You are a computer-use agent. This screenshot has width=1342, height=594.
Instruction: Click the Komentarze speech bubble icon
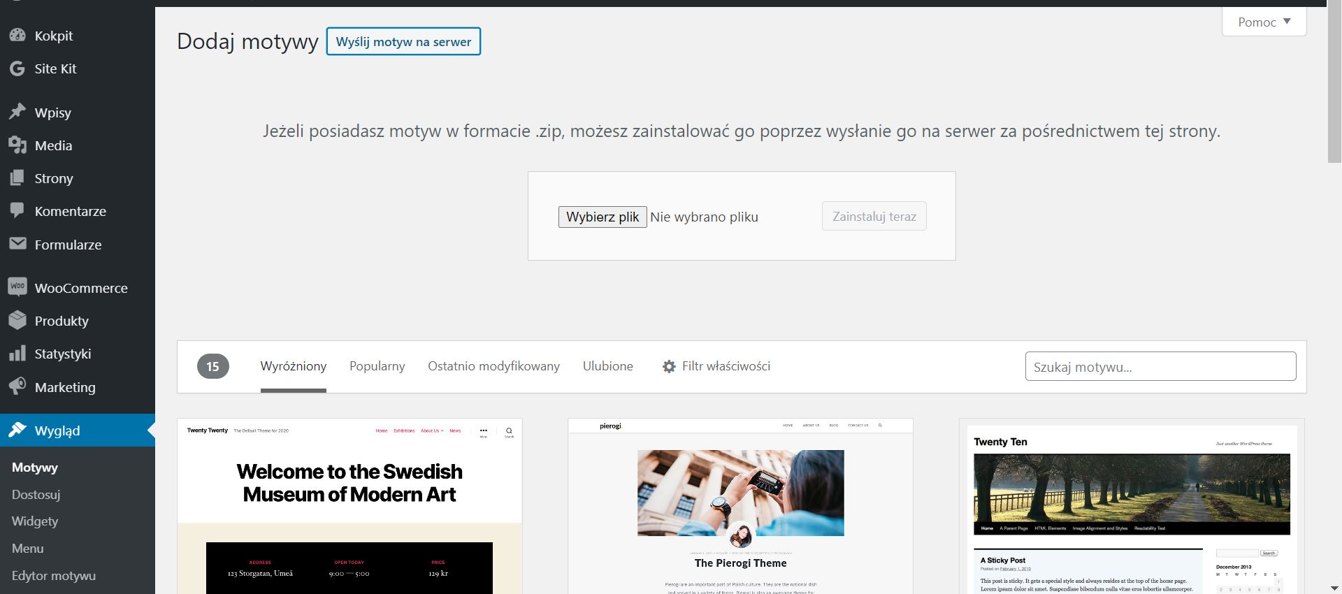pos(17,211)
